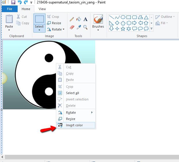179x162 pixels.
Task: Choose the Curve shape
Action: coord(117,17)
